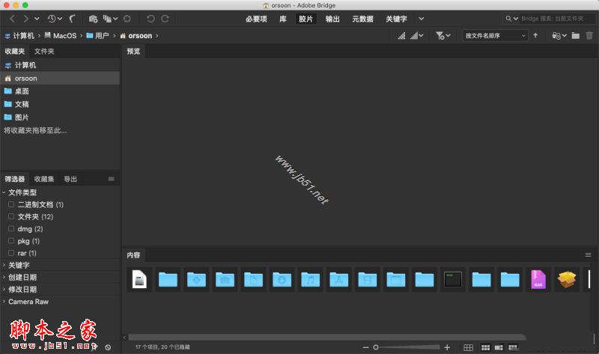Open the 关键字 workspace

click(x=396, y=19)
